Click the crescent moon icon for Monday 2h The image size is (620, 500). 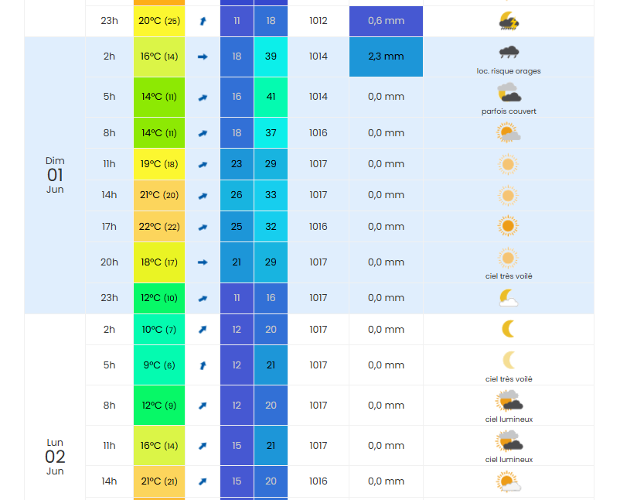pyautogui.click(x=508, y=329)
